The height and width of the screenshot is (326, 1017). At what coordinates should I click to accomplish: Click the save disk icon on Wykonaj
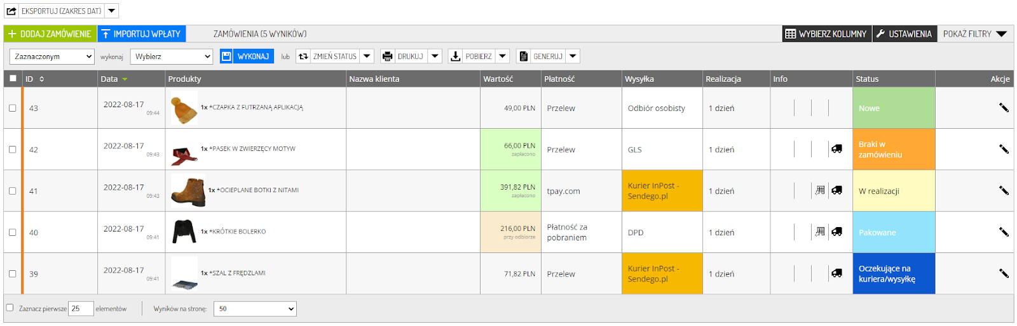coord(226,56)
